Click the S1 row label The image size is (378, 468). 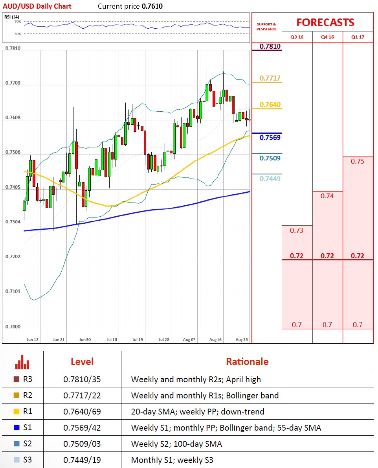(x=28, y=427)
